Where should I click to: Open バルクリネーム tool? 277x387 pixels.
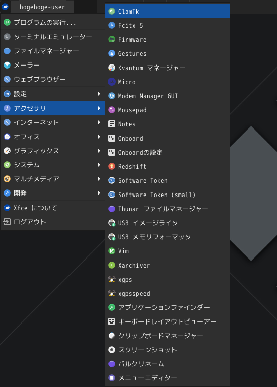pos(167,364)
